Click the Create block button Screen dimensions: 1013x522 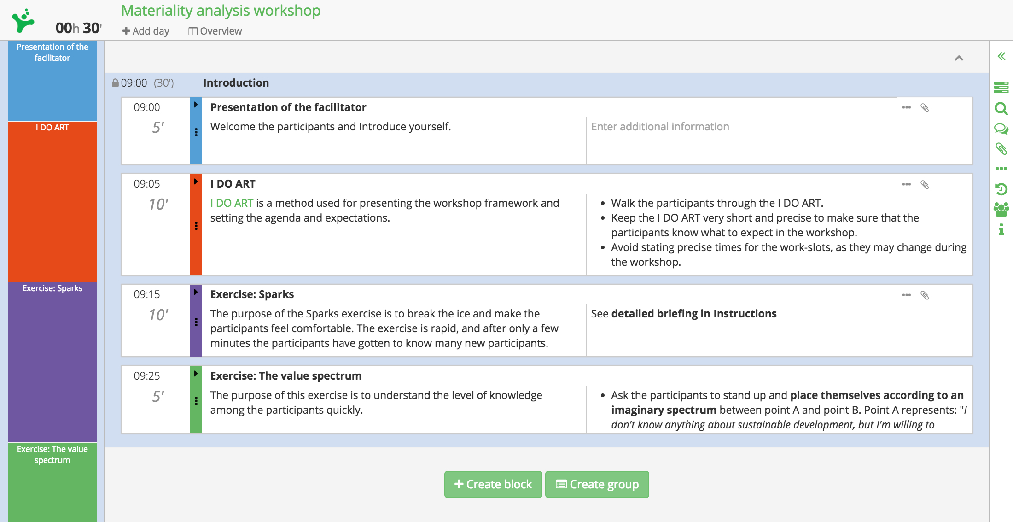(492, 484)
